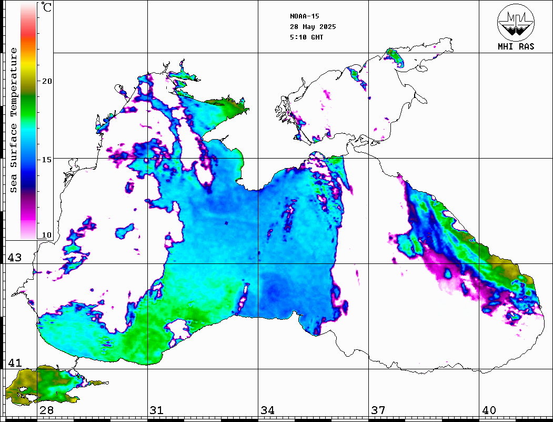This screenshot has width=553, height=422.
Task: Click the '10' value on temperature legend
Action: coord(46,235)
